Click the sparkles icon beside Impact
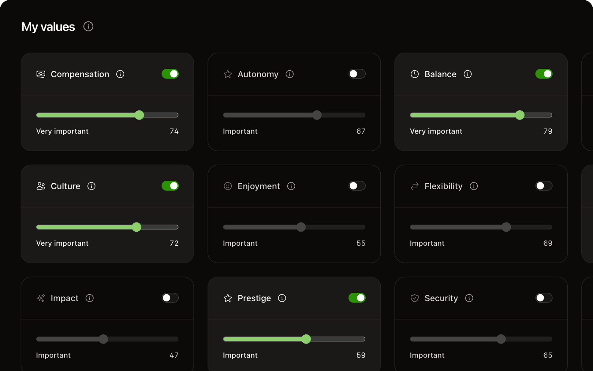Image resolution: width=593 pixels, height=371 pixels. (41, 298)
